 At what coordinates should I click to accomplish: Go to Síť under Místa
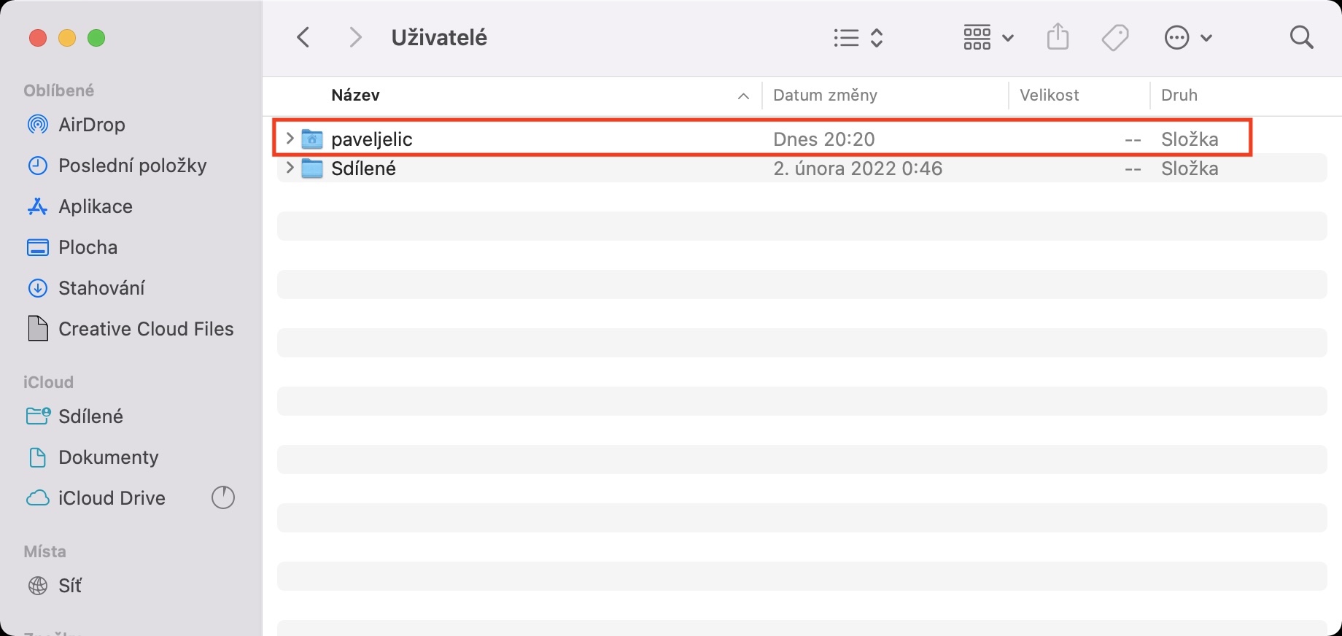(70, 586)
